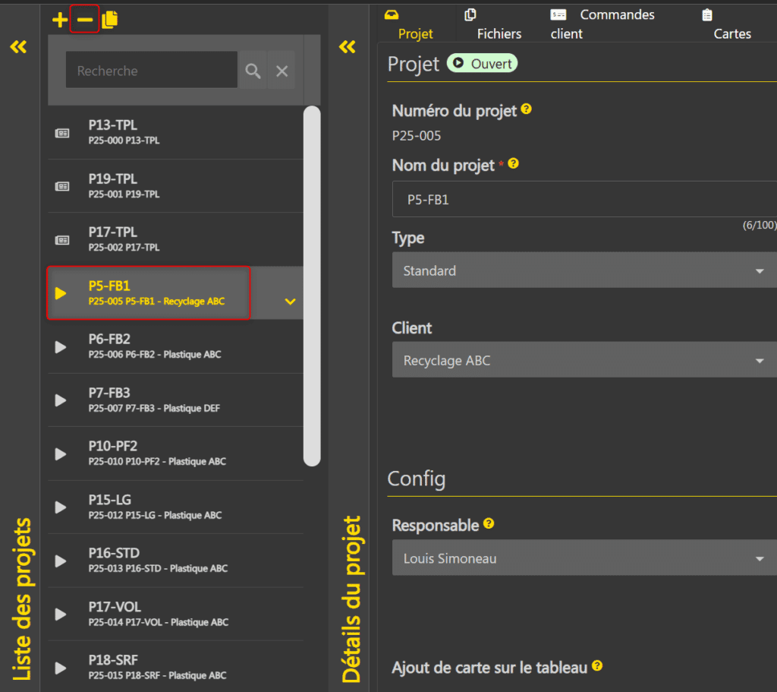Viewport: 777px width, 692px height.
Task: Expand chevron on P5-FB1 project row
Action: 290,302
